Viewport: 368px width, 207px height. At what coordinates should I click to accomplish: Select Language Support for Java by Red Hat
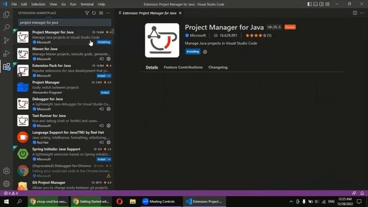coord(63,137)
